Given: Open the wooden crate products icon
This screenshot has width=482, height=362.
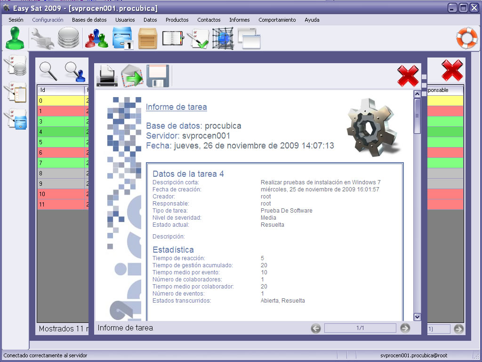Looking at the screenshot, I should pyautogui.click(x=147, y=38).
